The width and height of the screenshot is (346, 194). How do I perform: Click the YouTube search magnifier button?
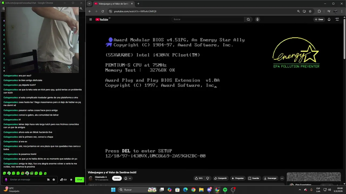tap(248, 19)
